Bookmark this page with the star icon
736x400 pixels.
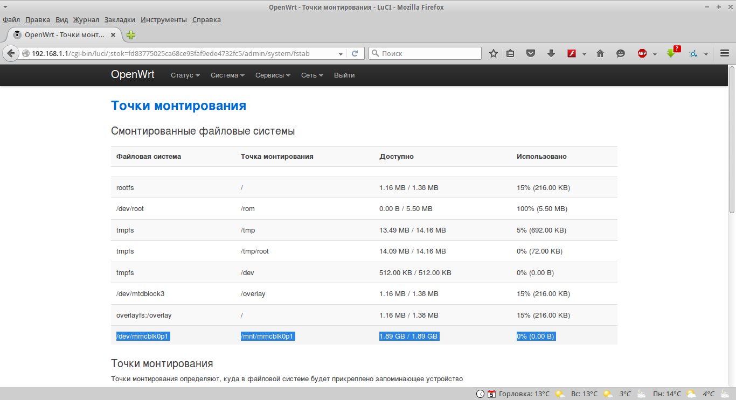point(493,53)
